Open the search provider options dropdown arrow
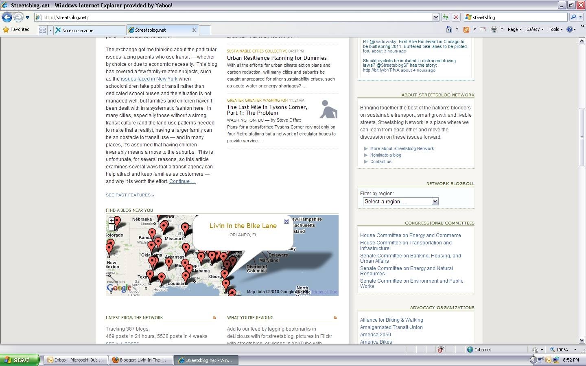The height and width of the screenshot is (366, 586). tap(581, 17)
